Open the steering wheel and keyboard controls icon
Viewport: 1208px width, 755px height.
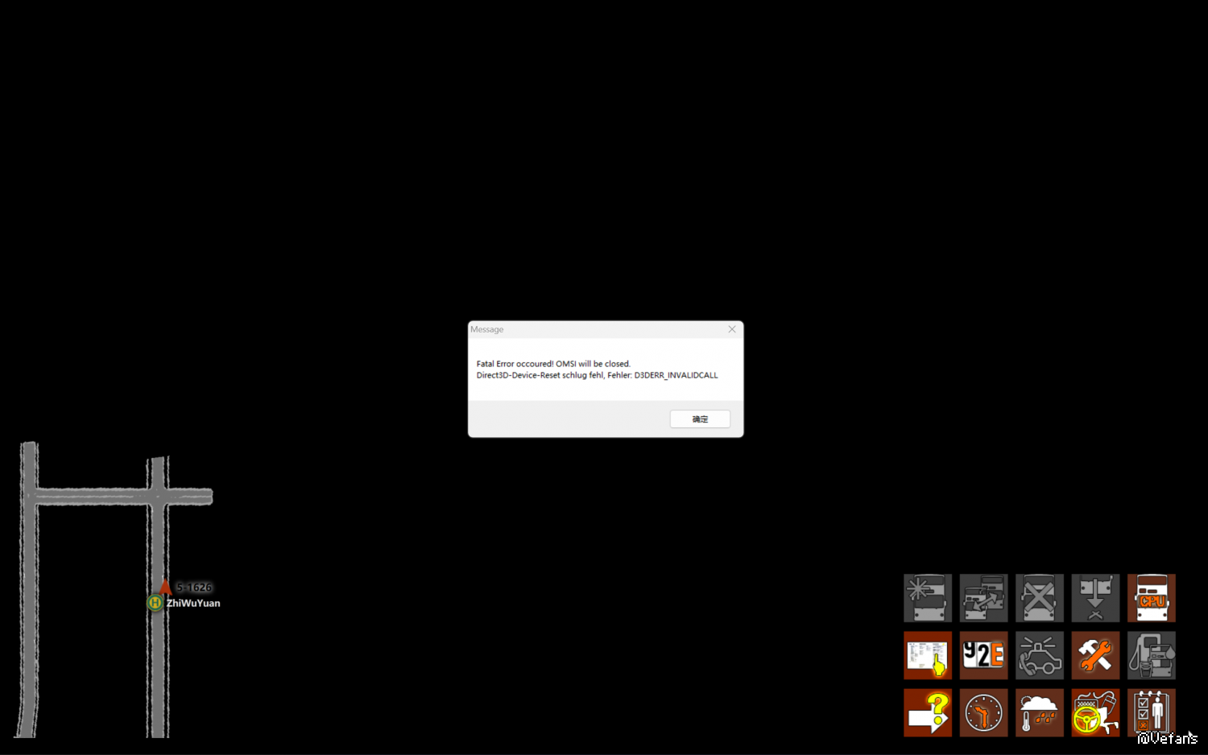(1095, 712)
